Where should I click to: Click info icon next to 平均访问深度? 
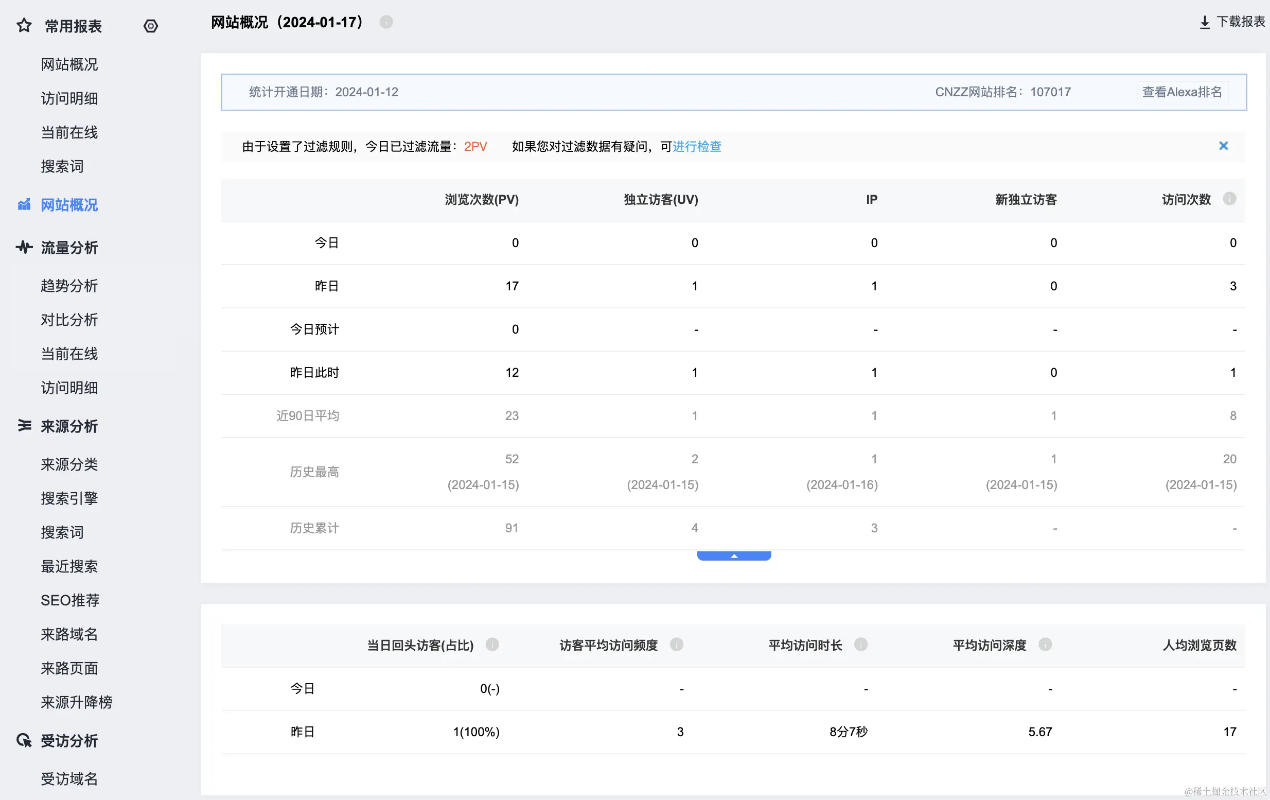1045,645
